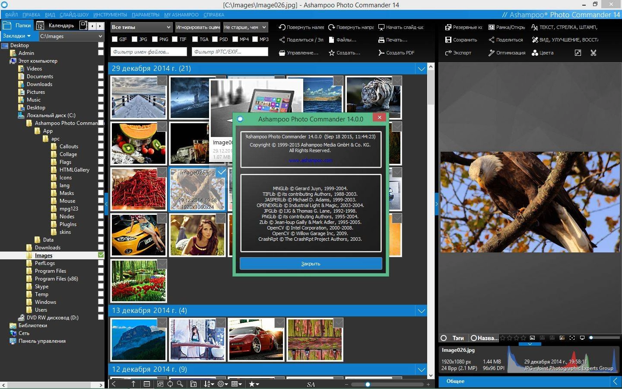The height and width of the screenshot is (389, 622).
Task: Refresh the thumbnail view with the refresh icon
Action: (x=170, y=384)
